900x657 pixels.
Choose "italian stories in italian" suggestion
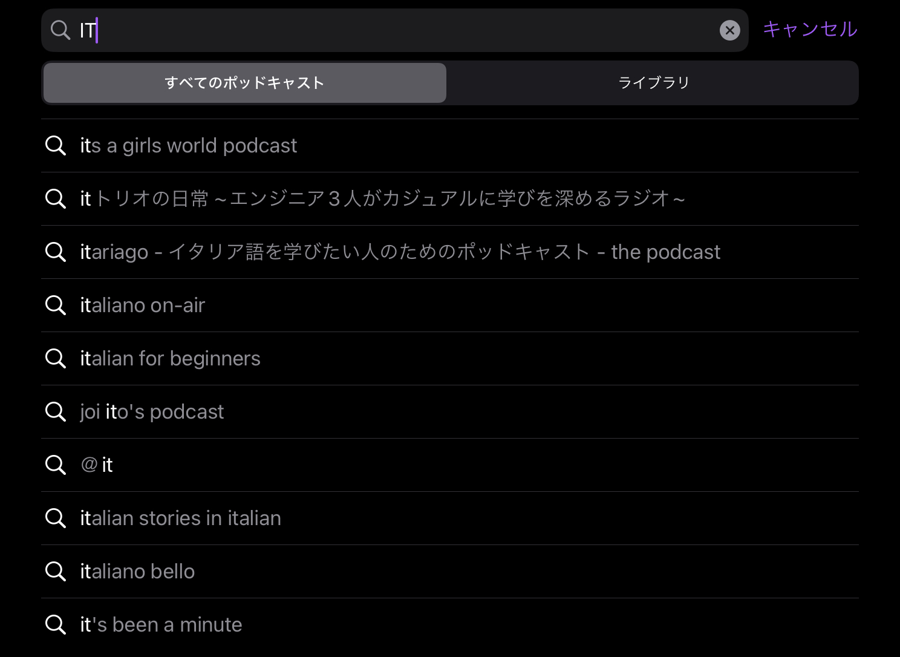click(x=180, y=518)
